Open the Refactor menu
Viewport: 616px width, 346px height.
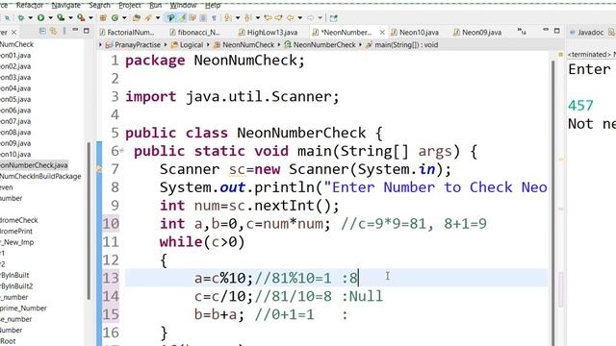pyautogui.click(x=30, y=5)
